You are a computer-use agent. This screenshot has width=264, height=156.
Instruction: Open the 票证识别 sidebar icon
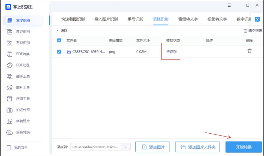10,32
